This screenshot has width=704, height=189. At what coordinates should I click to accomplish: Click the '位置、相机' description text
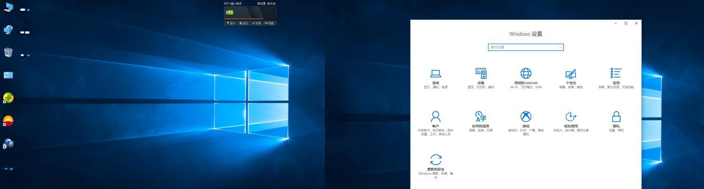[x=616, y=130]
